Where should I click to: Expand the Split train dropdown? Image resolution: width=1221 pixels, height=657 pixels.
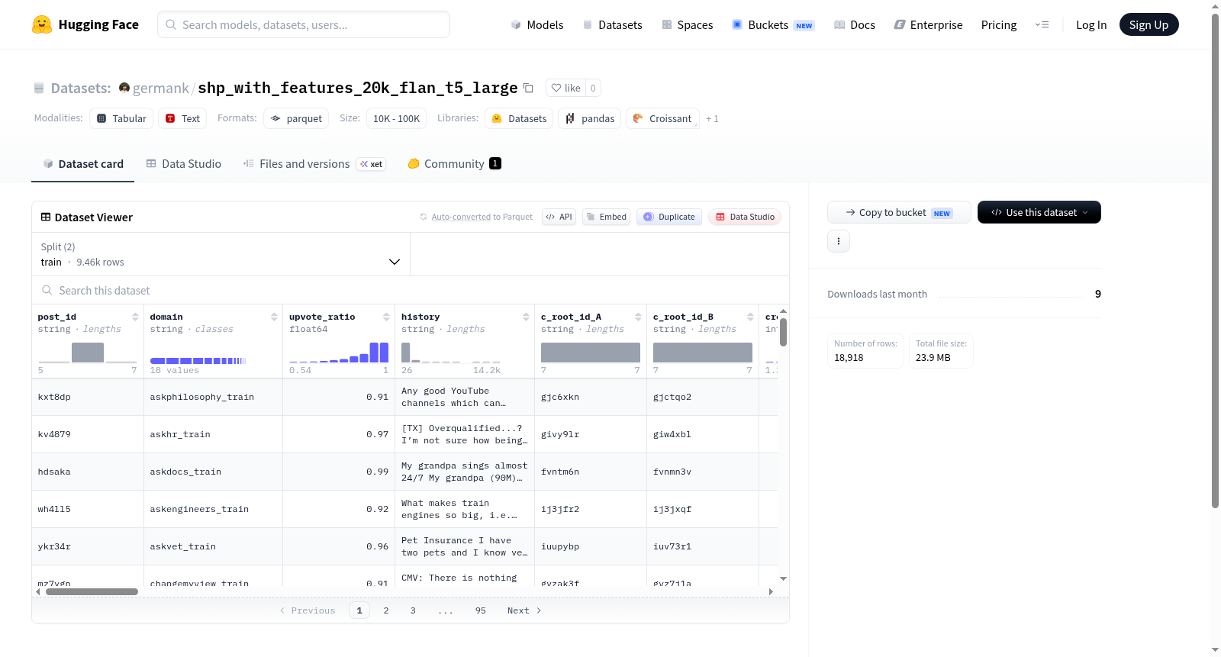221,254
